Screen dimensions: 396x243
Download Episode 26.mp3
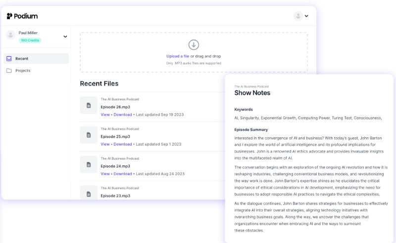tap(123, 115)
